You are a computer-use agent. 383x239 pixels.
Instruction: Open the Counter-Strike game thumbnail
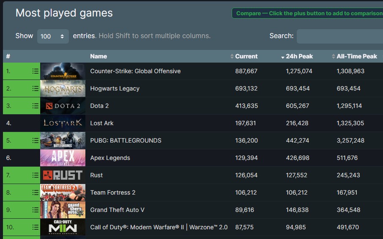(x=63, y=71)
